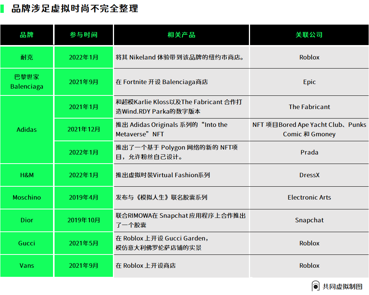369x295 pixels.
Task: Click the 共同虚拟 logo icon
Action: click(x=315, y=286)
